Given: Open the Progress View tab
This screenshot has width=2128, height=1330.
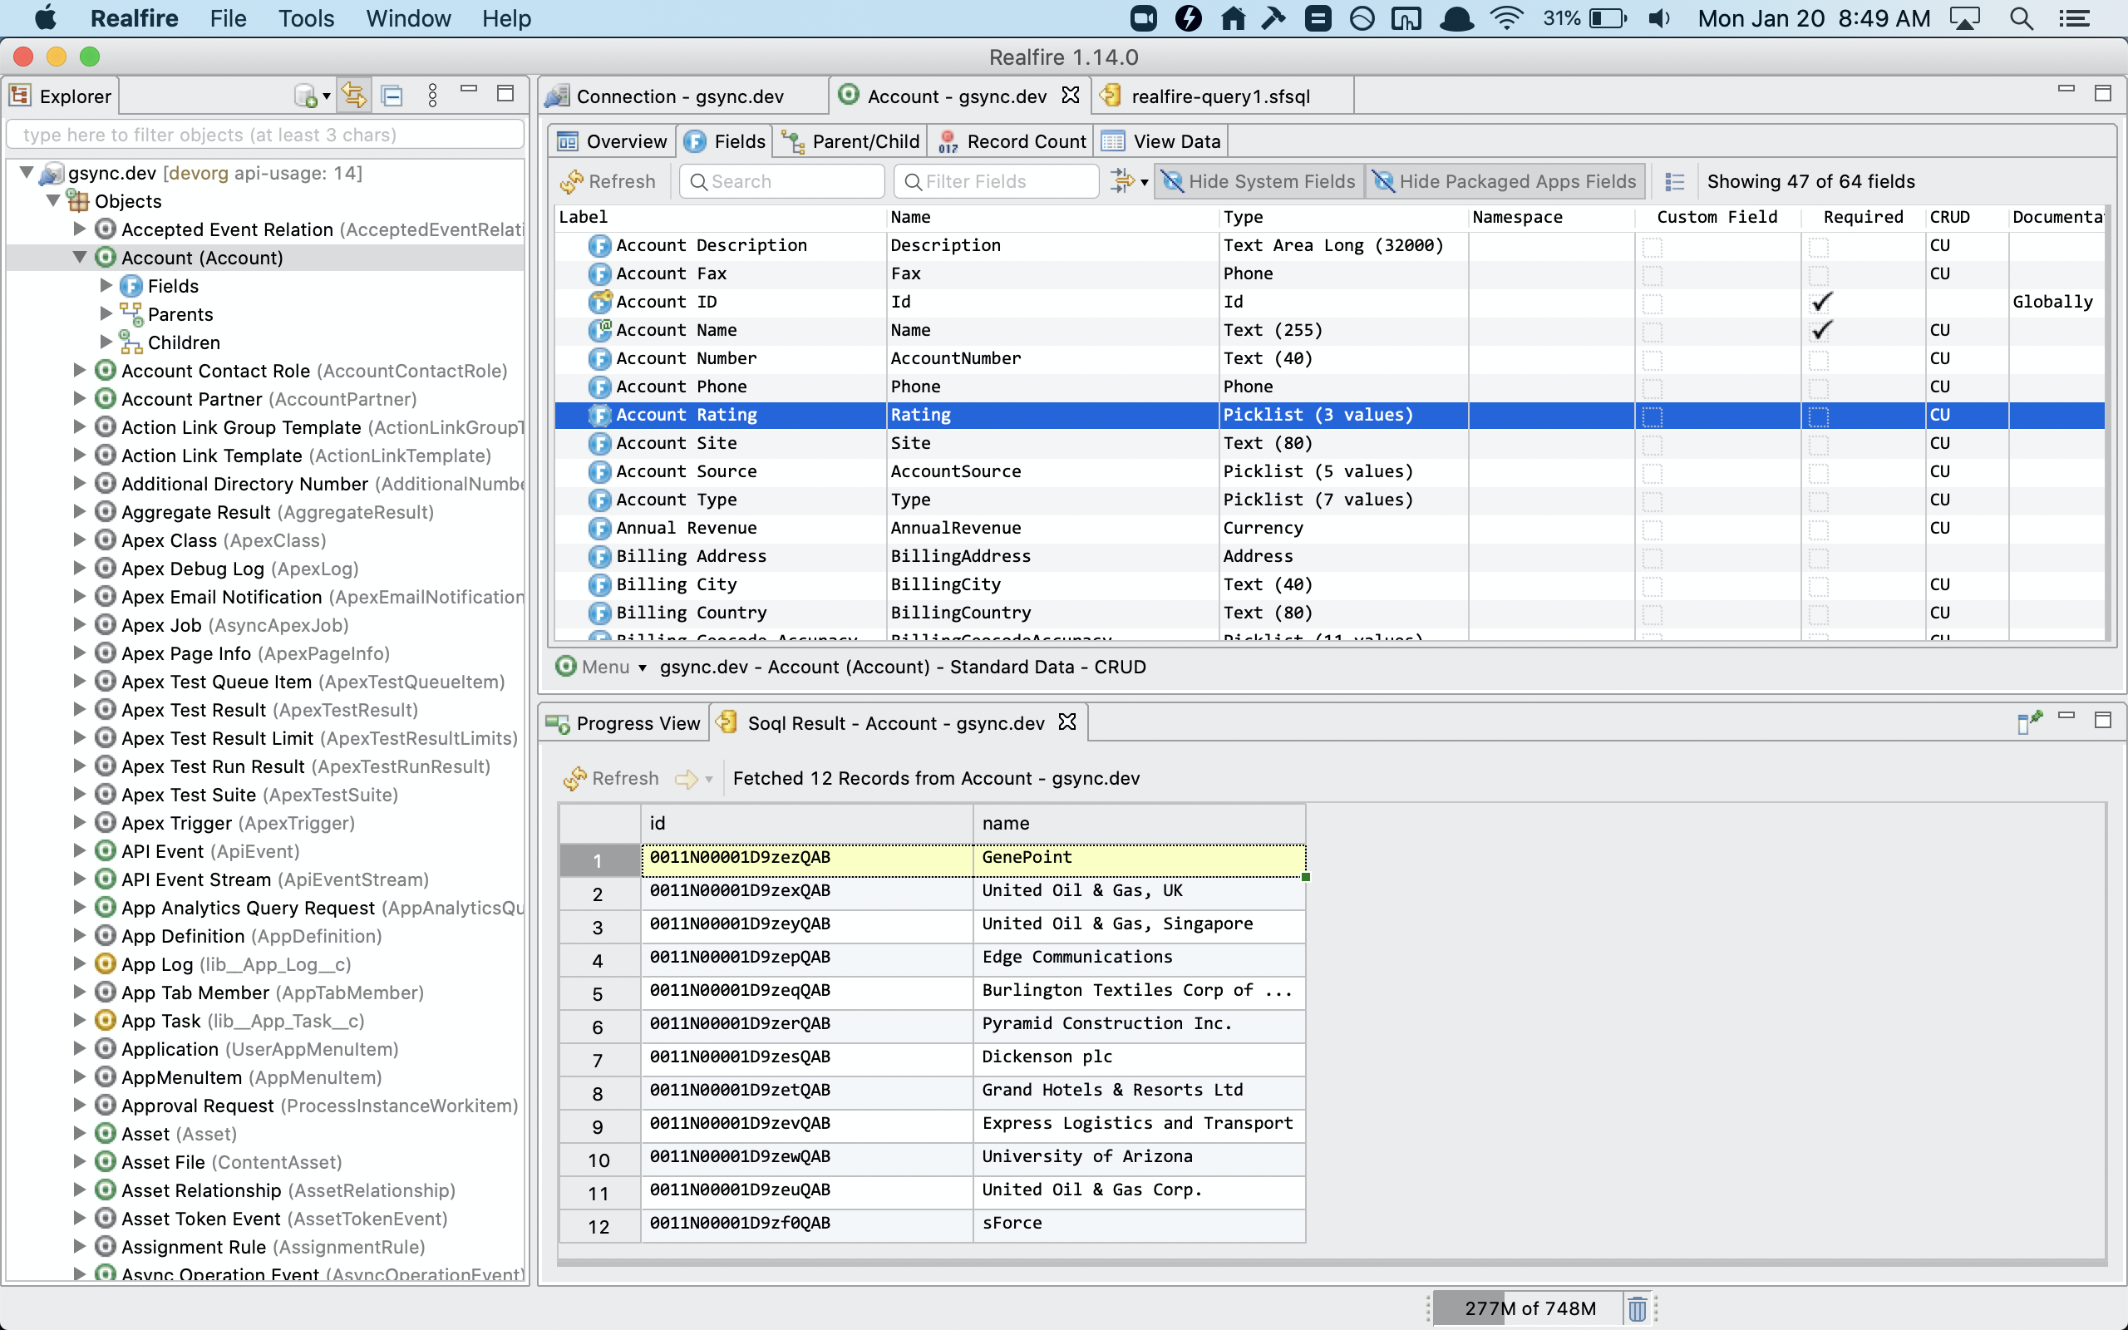Looking at the screenshot, I should (x=623, y=723).
